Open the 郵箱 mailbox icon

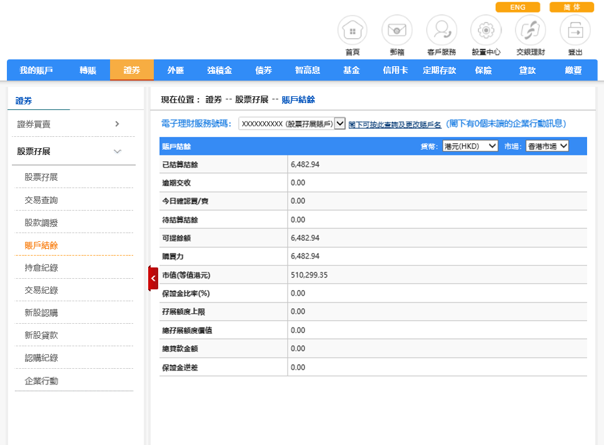pos(396,30)
